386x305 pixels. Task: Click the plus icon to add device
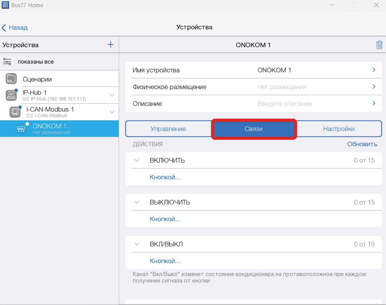(x=110, y=45)
